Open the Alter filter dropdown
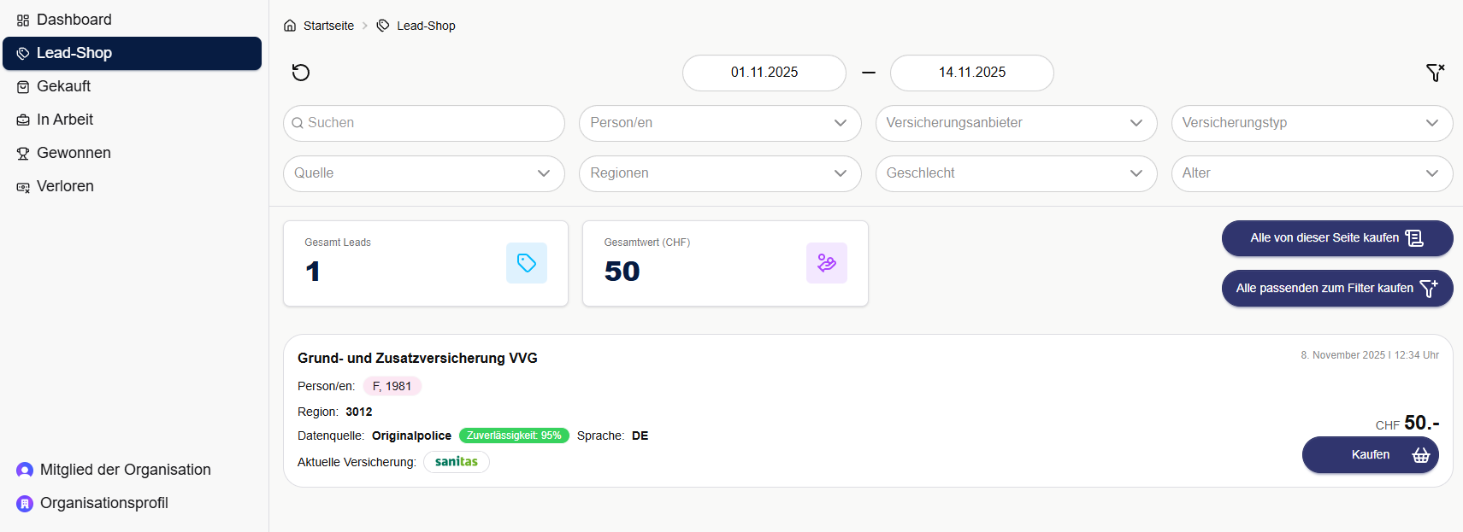Viewport: 1463px width, 532px height. (x=1312, y=173)
